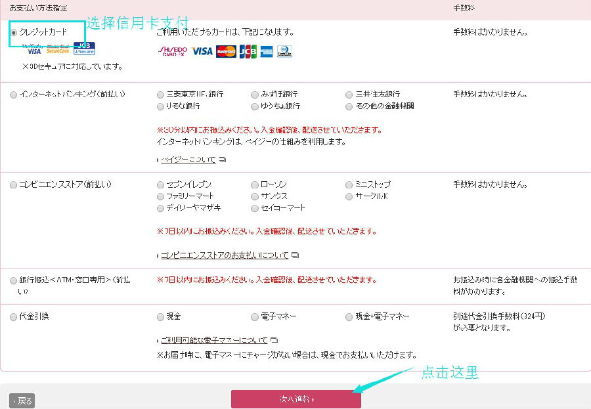
Task: Pick セブンイレブン convenience store option
Action: 161,185
